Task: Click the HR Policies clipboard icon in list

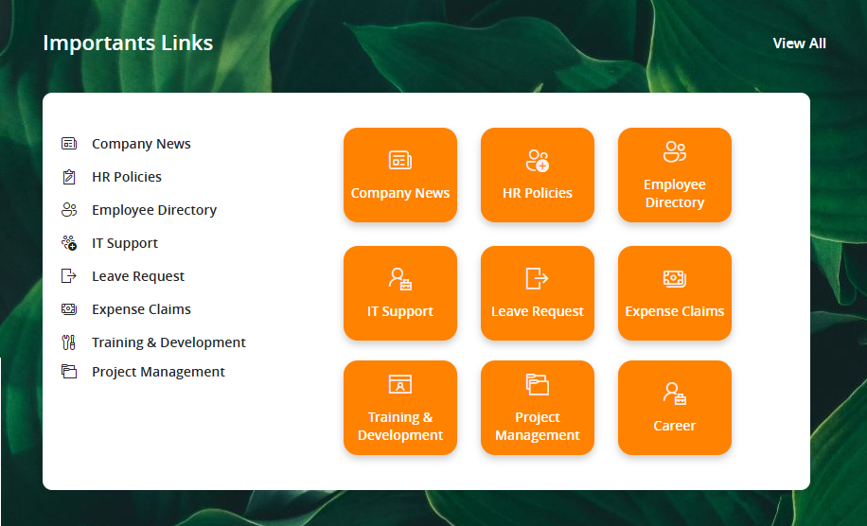Action: (68, 177)
